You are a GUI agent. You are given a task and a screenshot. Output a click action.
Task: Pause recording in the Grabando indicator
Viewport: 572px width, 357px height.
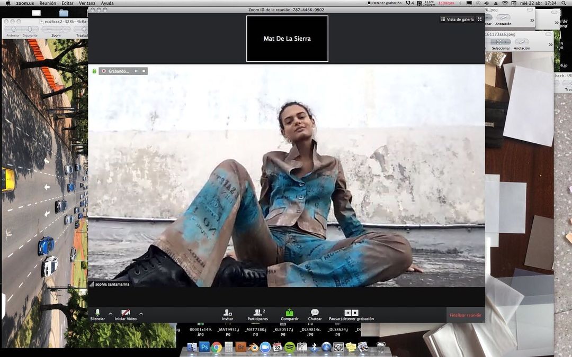pyautogui.click(x=136, y=71)
